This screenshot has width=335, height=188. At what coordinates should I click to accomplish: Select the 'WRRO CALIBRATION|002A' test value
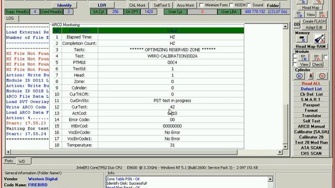[x=172, y=56]
